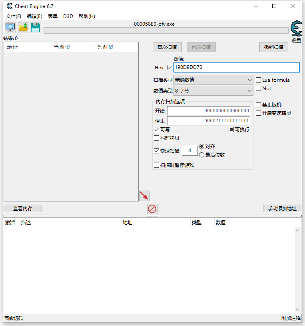
Task: Toggle the 快速扫描 checkbox
Action: 156,151
